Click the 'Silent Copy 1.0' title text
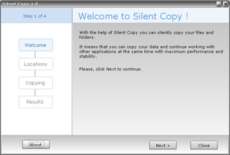 (x=20, y=4)
